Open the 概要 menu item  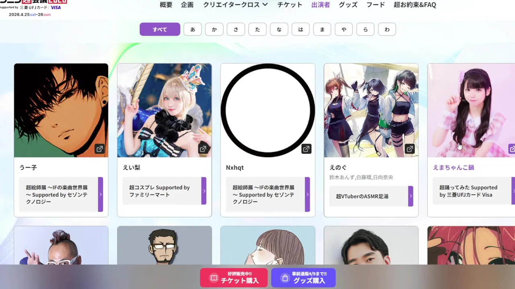click(166, 4)
